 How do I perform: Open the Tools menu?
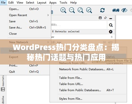(x=63, y=2)
